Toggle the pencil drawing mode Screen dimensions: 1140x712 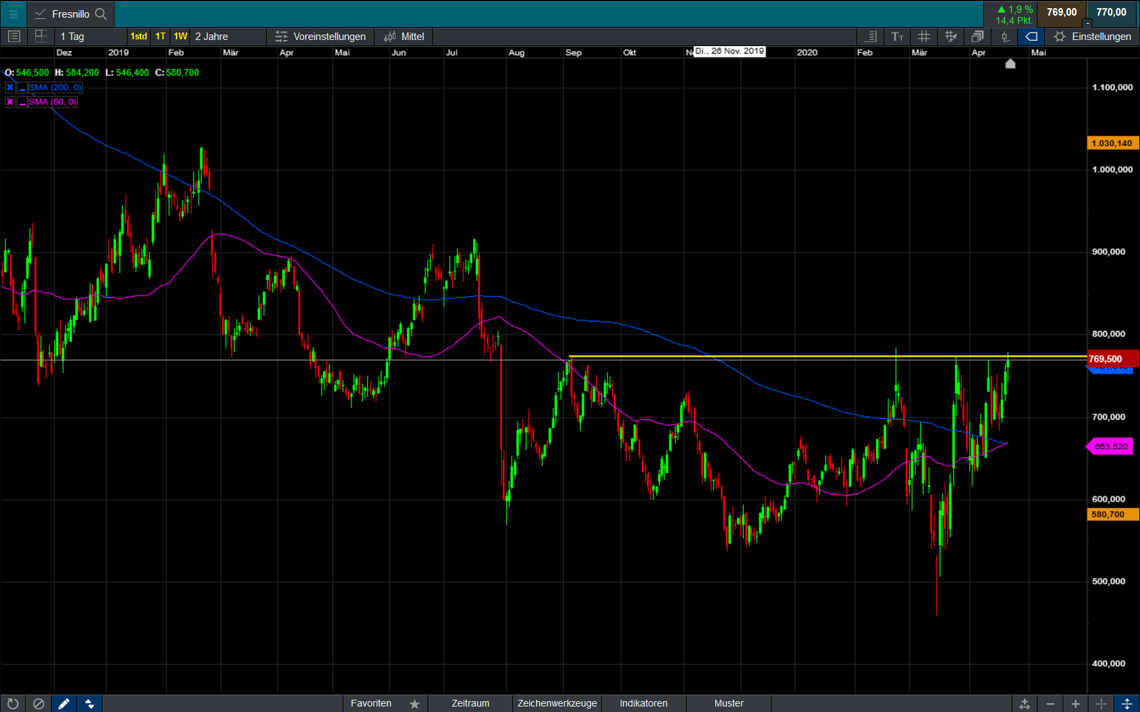click(64, 703)
